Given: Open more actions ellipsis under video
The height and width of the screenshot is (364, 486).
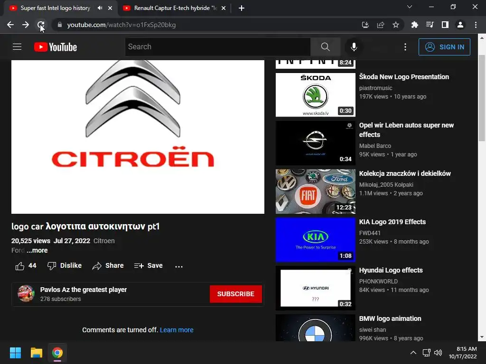Looking at the screenshot, I should 179,266.
